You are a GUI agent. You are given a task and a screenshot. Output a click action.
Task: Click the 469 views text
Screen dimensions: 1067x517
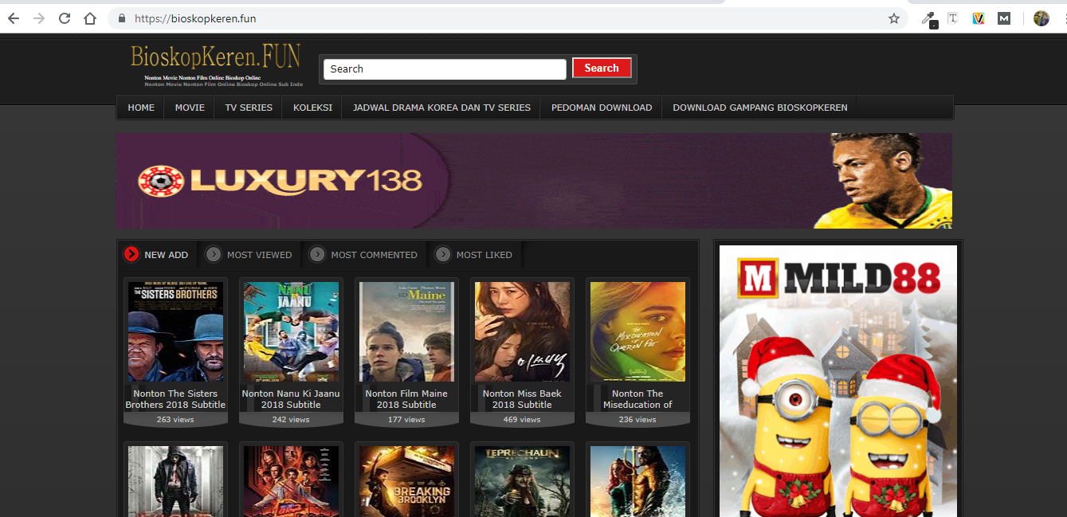[522, 419]
